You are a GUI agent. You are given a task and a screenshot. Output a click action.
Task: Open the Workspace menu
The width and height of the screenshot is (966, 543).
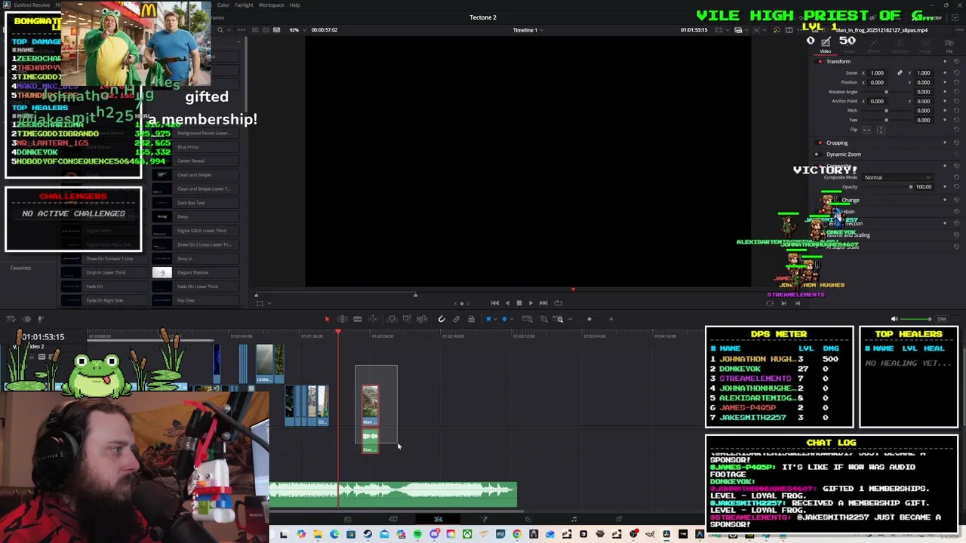click(271, 5)
